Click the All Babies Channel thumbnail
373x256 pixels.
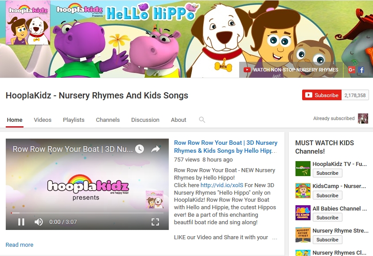pyautogui.click(x=303, y=213)
